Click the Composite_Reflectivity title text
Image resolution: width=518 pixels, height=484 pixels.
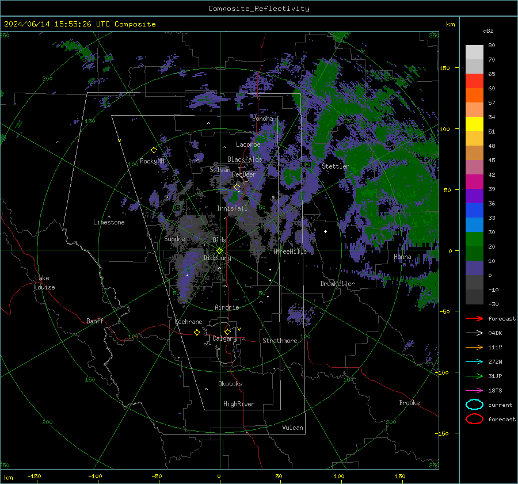259,9
